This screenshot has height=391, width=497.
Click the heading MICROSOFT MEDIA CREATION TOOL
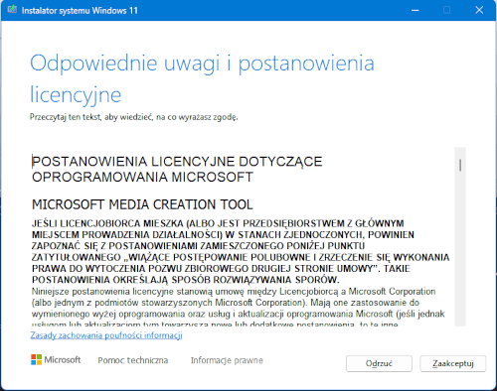coord(142,204)
